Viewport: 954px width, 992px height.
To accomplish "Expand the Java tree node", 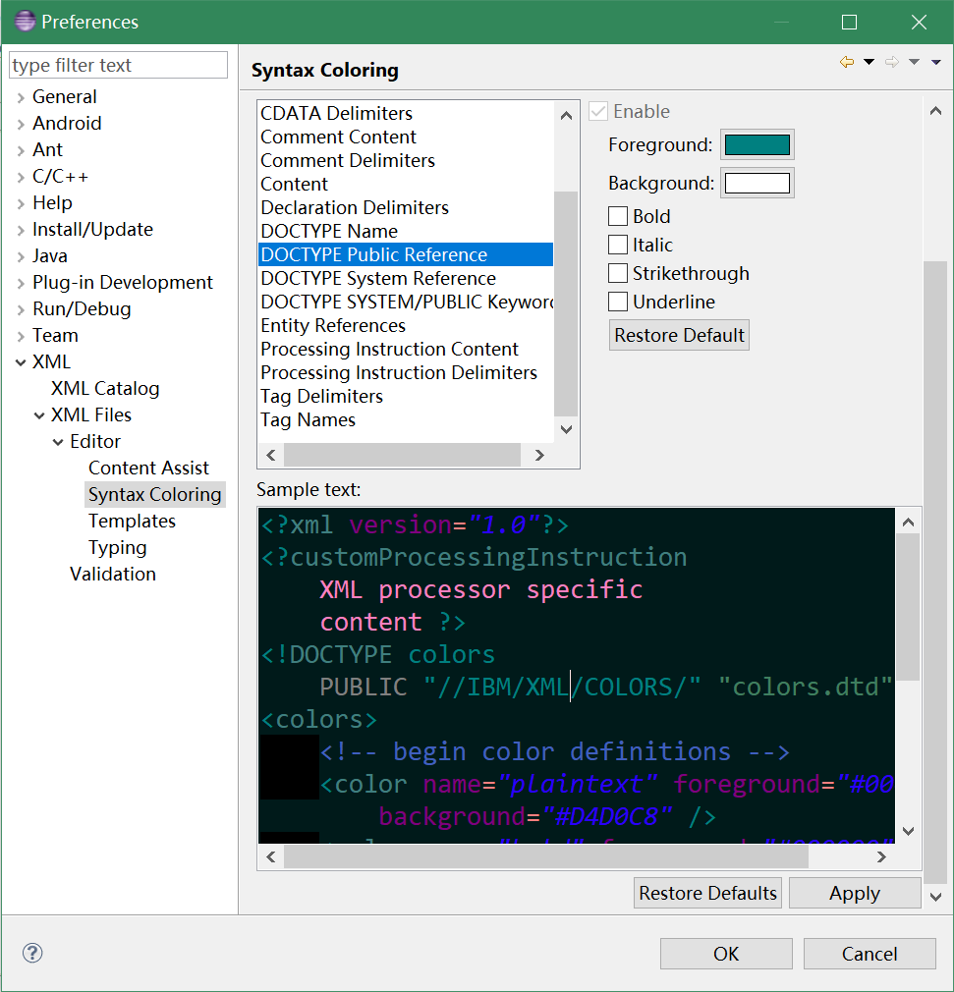I will click(21, 256).
